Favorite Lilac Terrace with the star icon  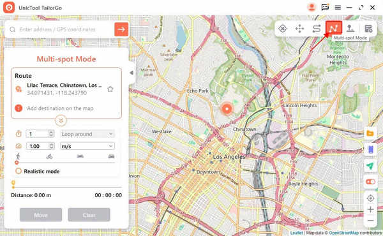point(110,89)
